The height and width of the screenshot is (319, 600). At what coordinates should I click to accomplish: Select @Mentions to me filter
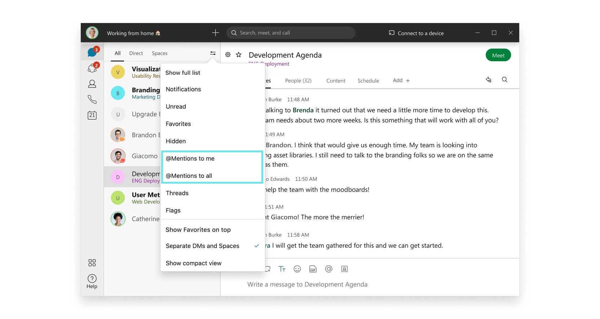tap(212, 158)
